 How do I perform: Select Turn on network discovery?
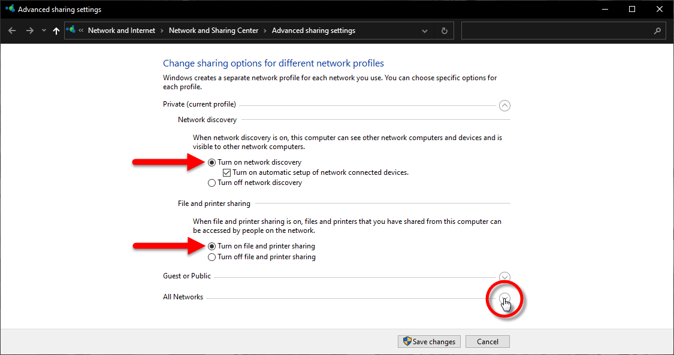[211, 162]
